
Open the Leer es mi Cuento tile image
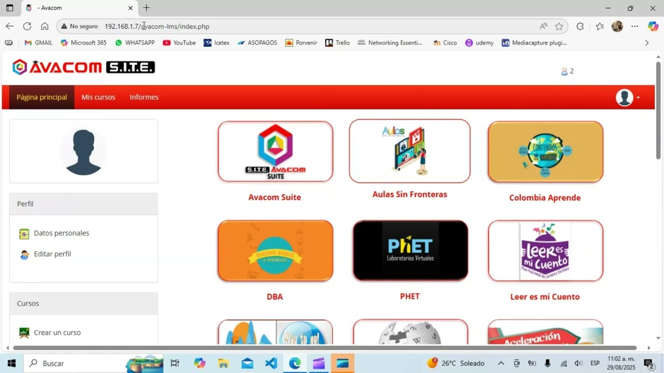[x=545, y=251]
